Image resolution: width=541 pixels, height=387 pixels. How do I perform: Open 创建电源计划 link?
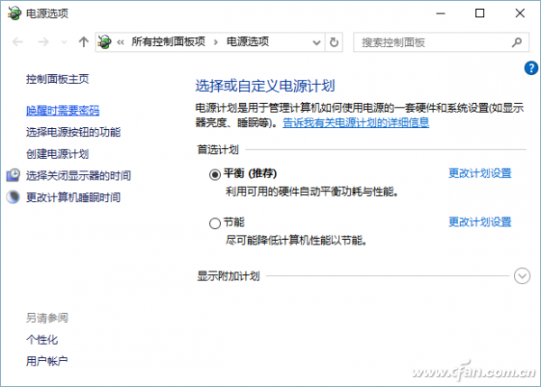58,154
